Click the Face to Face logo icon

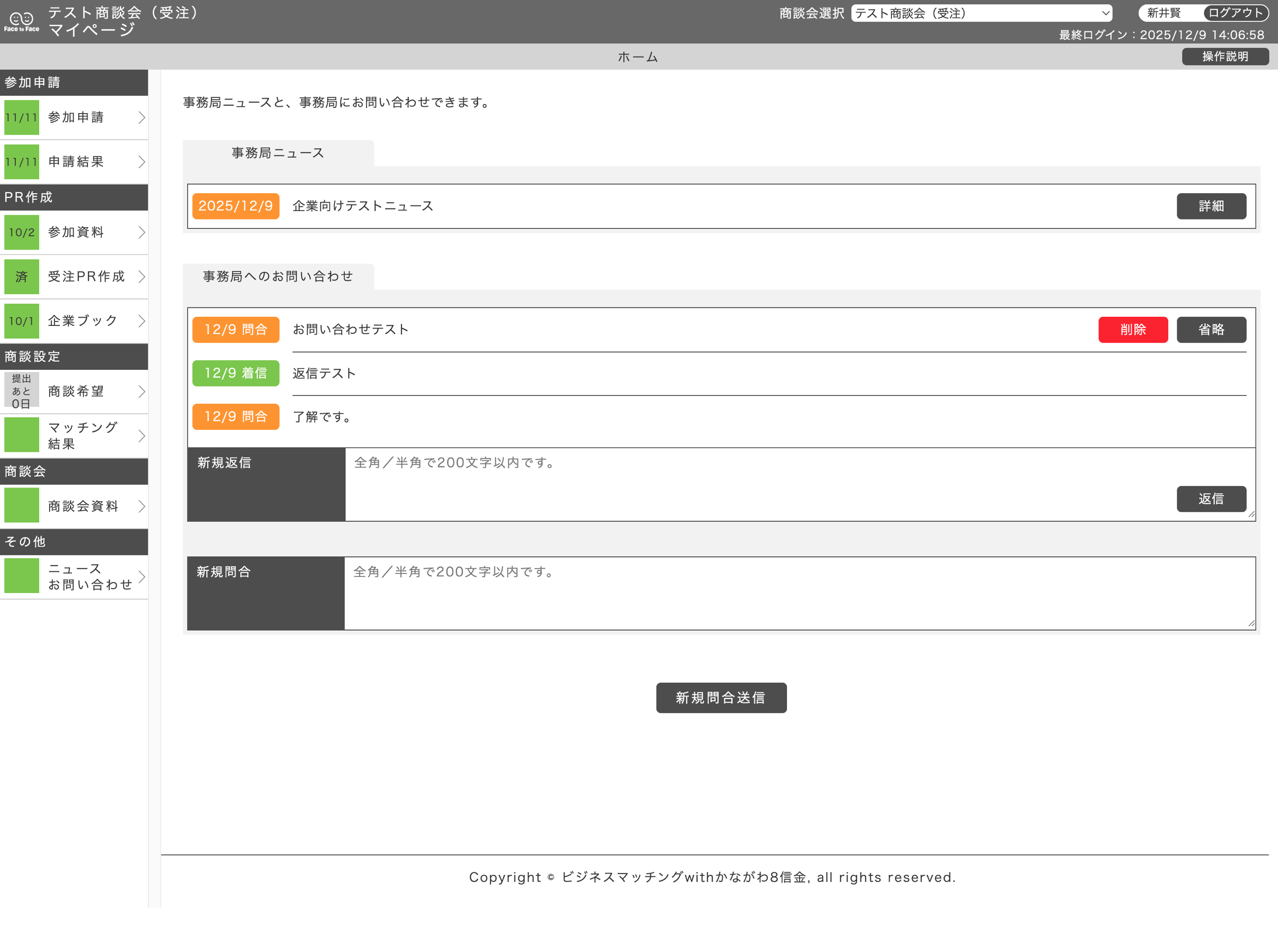(x=21, y=21)
